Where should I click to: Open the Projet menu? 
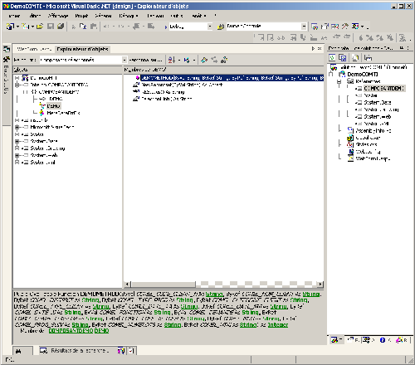(81, 16)
